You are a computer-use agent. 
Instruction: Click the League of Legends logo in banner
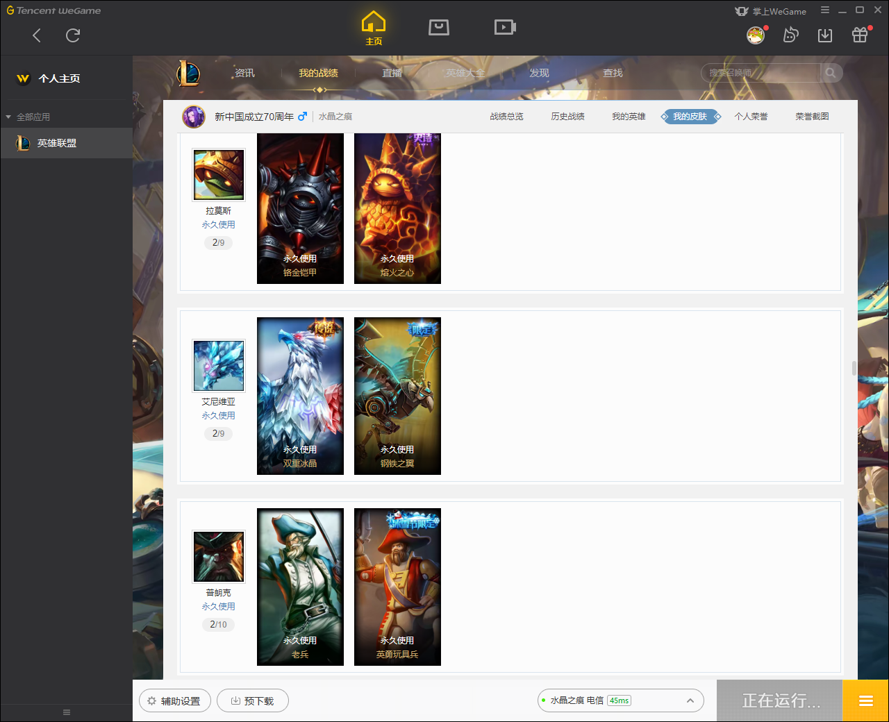pyautogui.click(x=188, y=73)
